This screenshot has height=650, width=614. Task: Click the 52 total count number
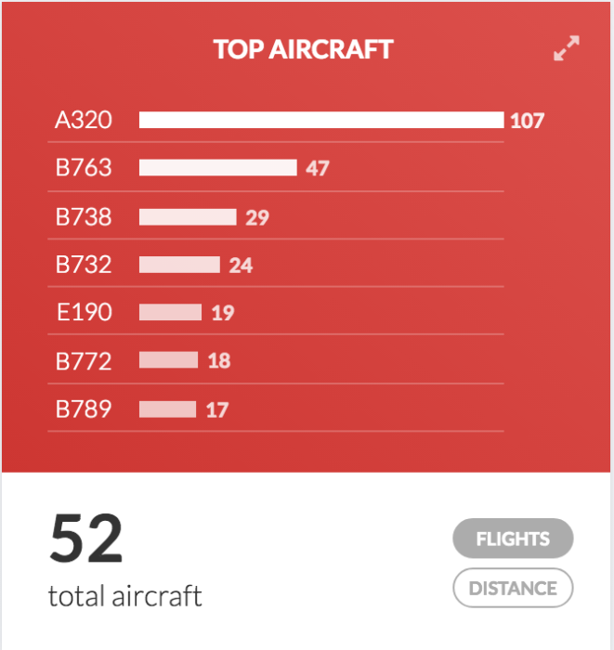tap(86, 539)
